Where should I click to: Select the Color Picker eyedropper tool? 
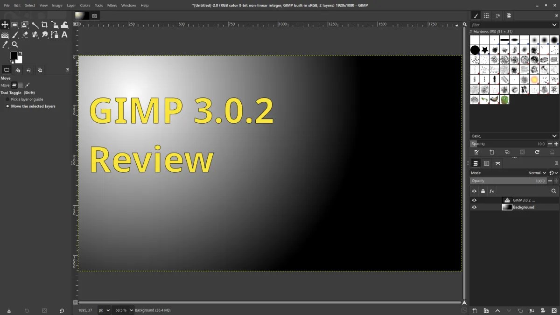5,44
